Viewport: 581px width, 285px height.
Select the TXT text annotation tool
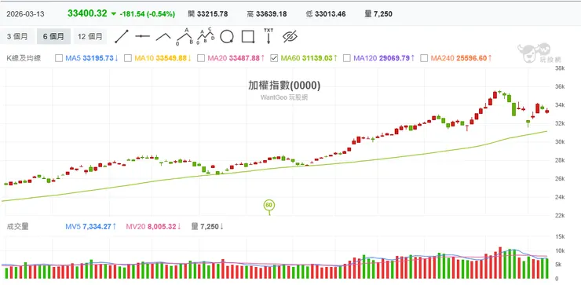[269, 36]
